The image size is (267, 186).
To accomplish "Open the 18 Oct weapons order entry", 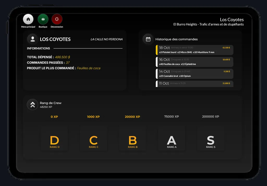I will [195, 50].
